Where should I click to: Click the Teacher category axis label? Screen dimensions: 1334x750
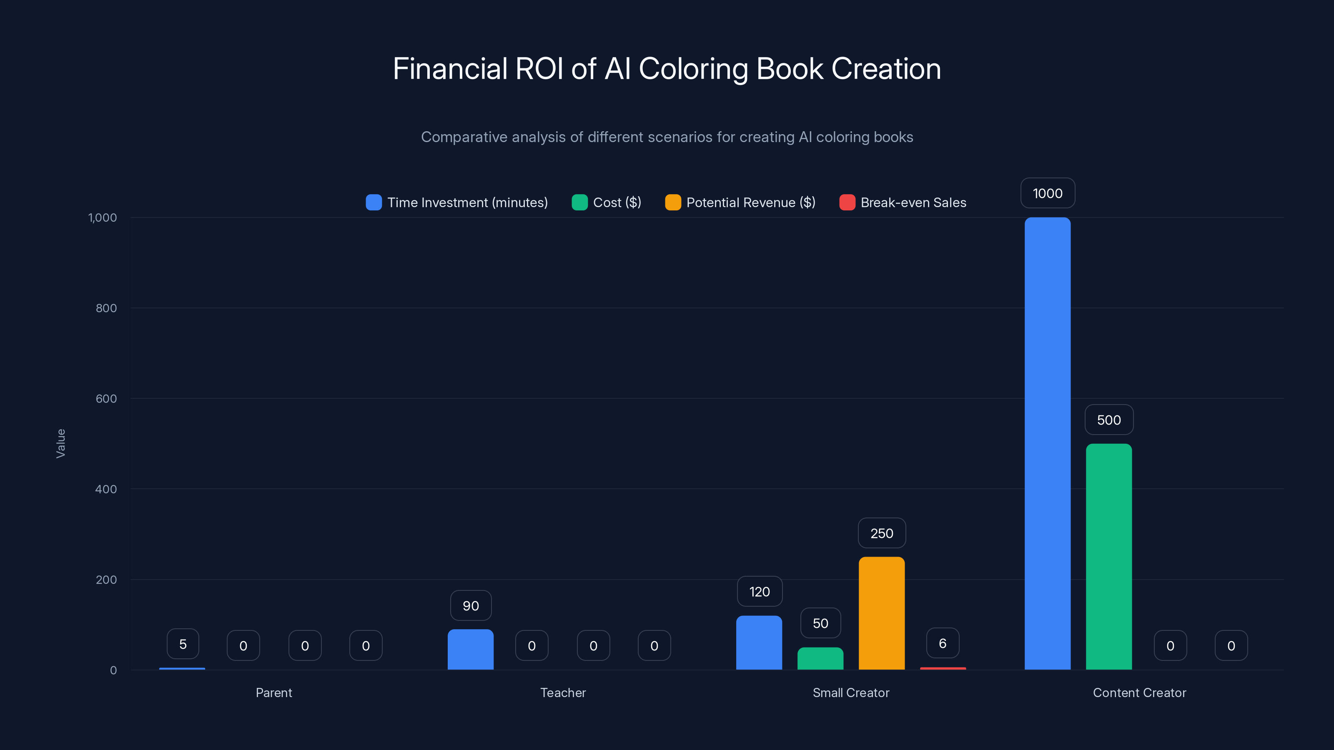pos(563,692)
